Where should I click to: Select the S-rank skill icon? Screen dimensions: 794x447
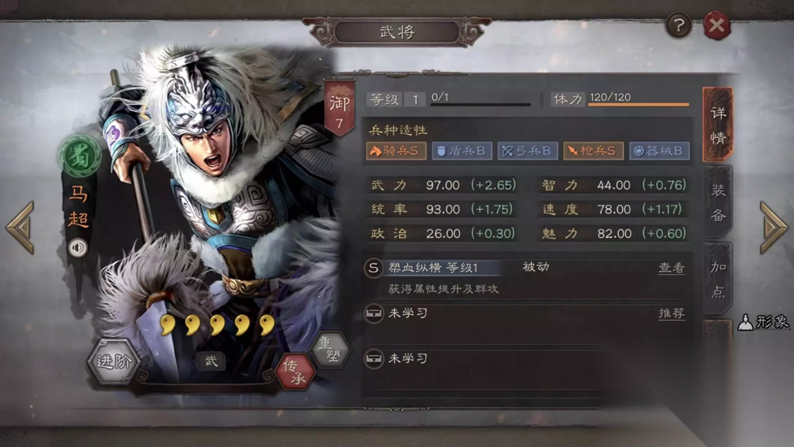point(374,268)
